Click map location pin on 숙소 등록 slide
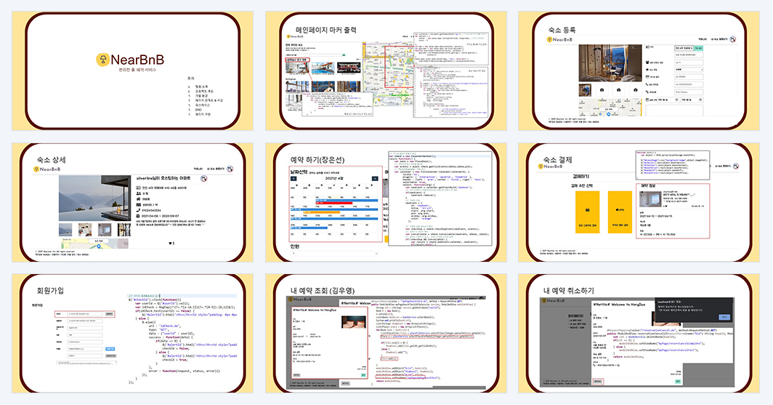 [608, 114]
